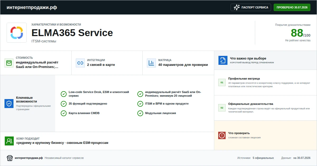
Task: Click the checkmark beside ITSM и BPM
Action: [x=140, y=104]
